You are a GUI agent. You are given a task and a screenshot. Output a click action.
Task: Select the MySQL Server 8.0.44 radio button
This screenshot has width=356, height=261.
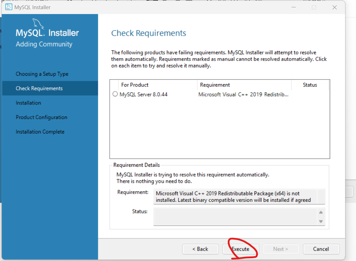[115, 94]
